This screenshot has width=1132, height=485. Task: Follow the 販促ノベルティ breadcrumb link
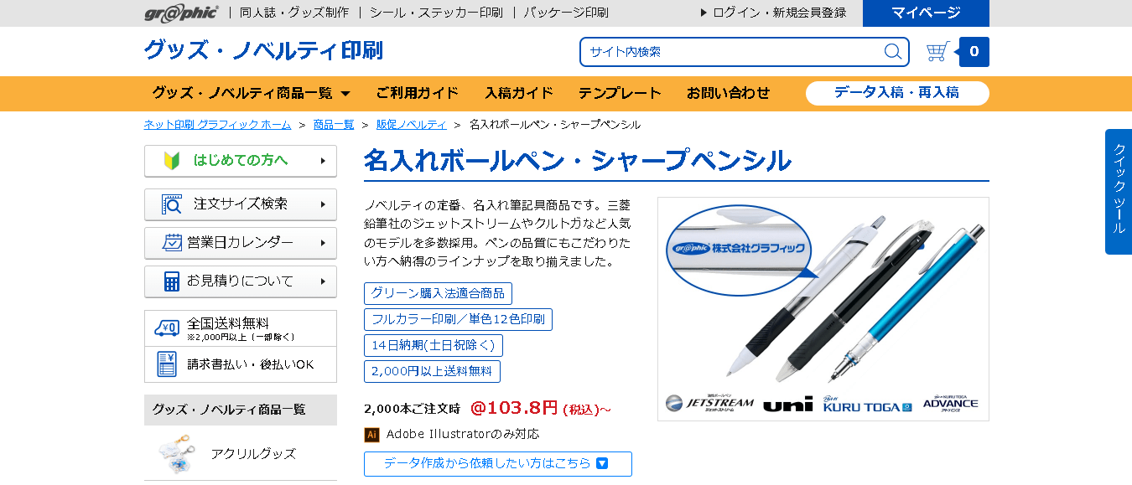pyautogui.click(x=411, y=125)
